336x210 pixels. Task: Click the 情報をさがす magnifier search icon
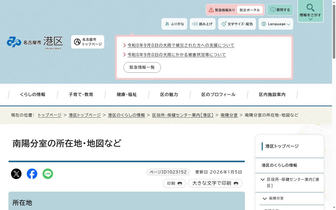coord(310,8)
